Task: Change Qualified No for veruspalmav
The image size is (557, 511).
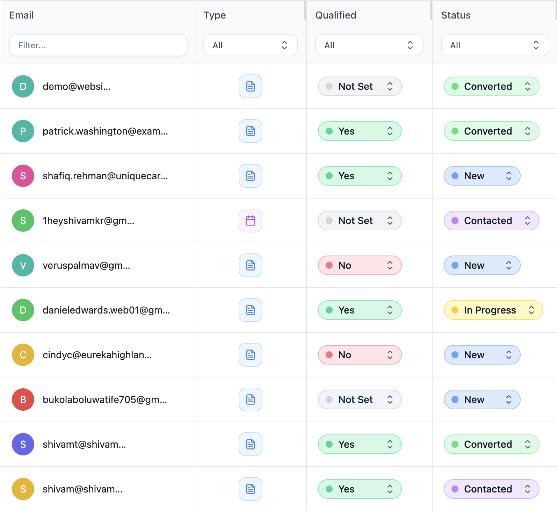Action: pos(360,265)
